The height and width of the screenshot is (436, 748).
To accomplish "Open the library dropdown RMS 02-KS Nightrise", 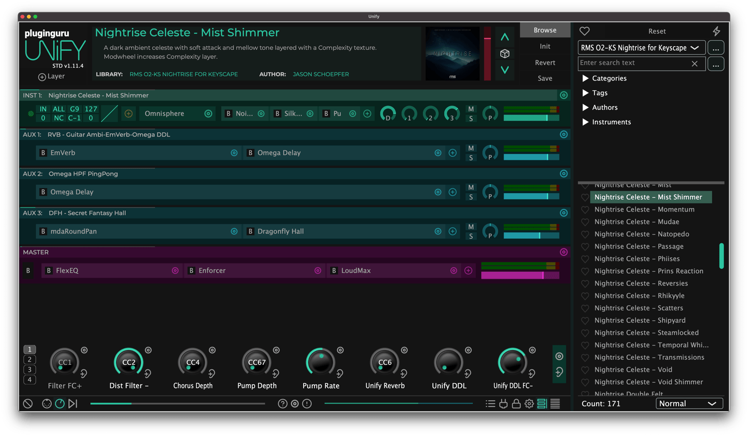I will [641, 48].
